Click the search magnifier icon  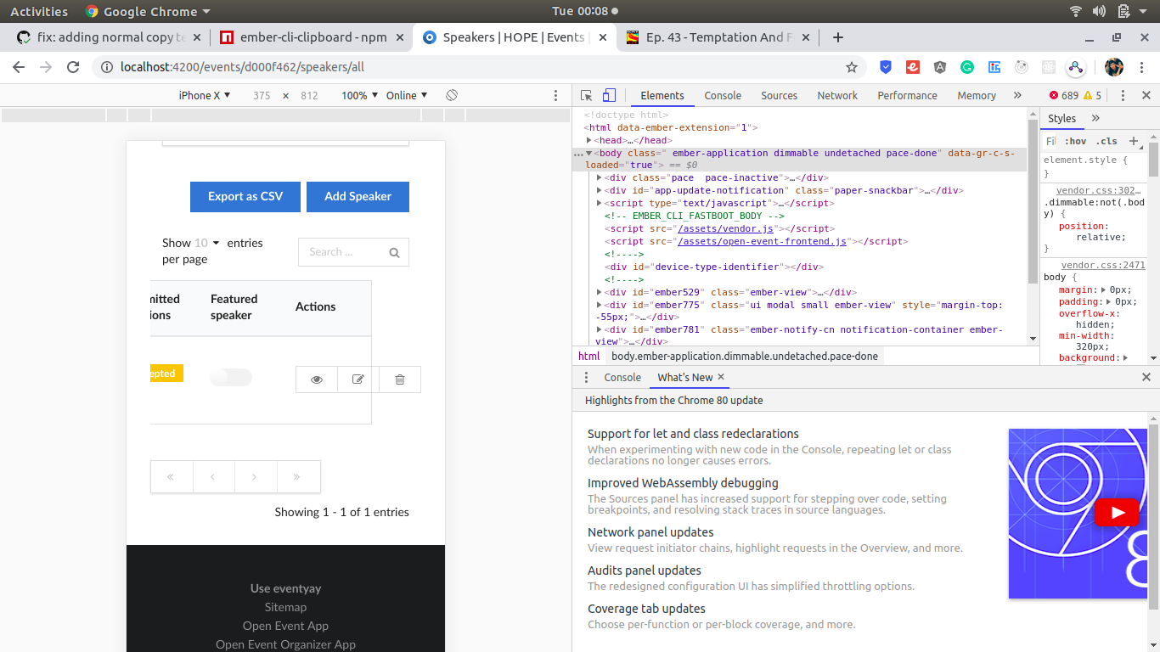tap(394, 252)
